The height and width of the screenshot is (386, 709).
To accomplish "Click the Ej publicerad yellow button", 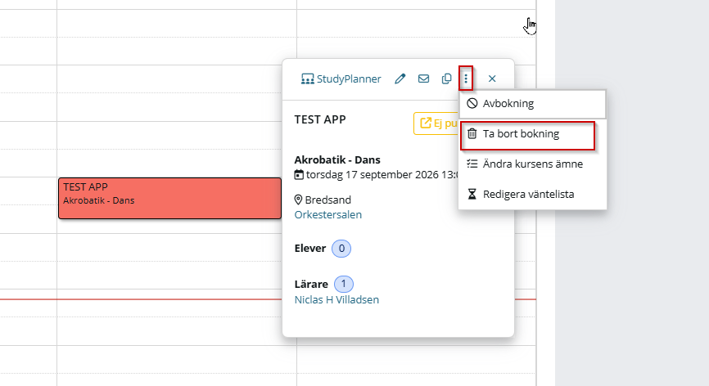I will 436,123.
